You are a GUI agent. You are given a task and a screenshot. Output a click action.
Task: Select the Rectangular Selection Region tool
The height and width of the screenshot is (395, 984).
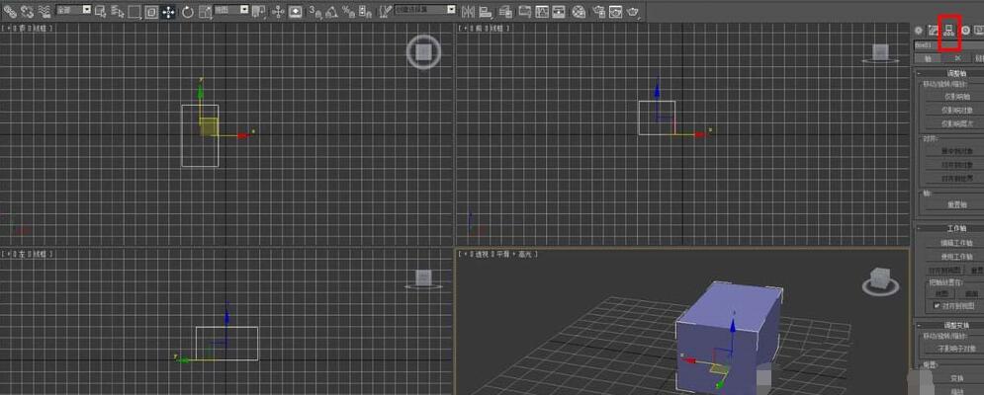(x=134, y=12)
